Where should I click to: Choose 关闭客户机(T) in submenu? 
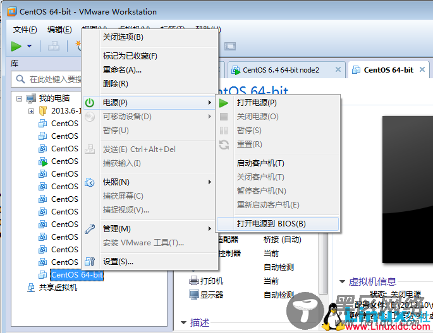260,177
